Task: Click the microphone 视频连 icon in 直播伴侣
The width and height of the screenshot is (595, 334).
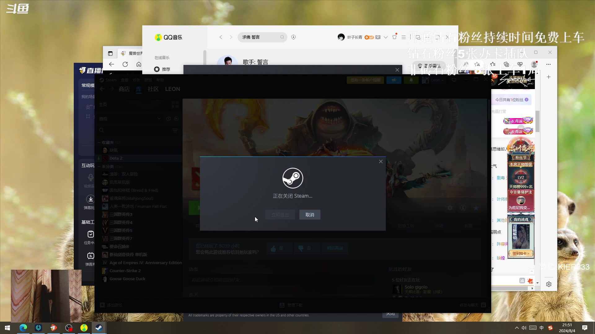Action: pyautogui.click(x=90, y=177)
